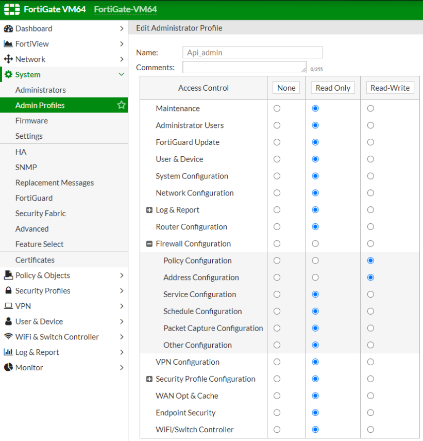Expand the Security Profiles menu chevron
Screen dimensions: 423x441
(x=122, y=290)
